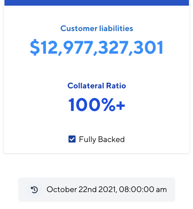
Task: Click the word Backed beside the checkbox
Action: click(x=112, y=139)
